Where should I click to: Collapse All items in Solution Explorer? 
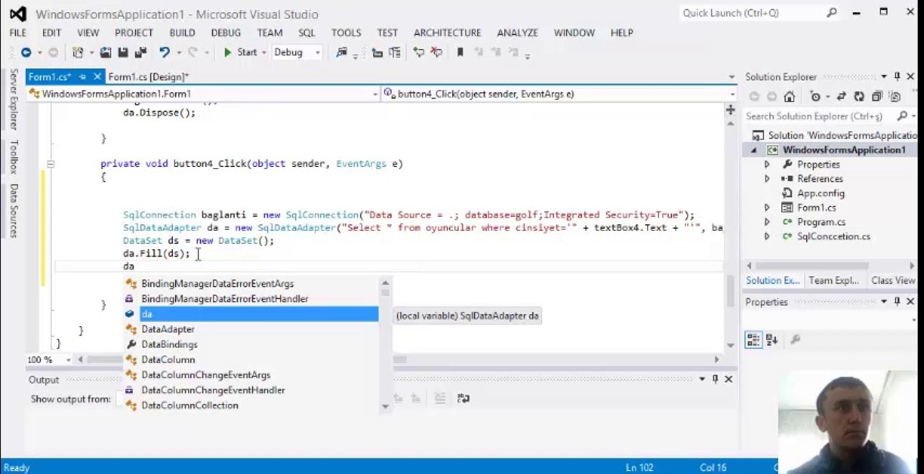(877, 97)
